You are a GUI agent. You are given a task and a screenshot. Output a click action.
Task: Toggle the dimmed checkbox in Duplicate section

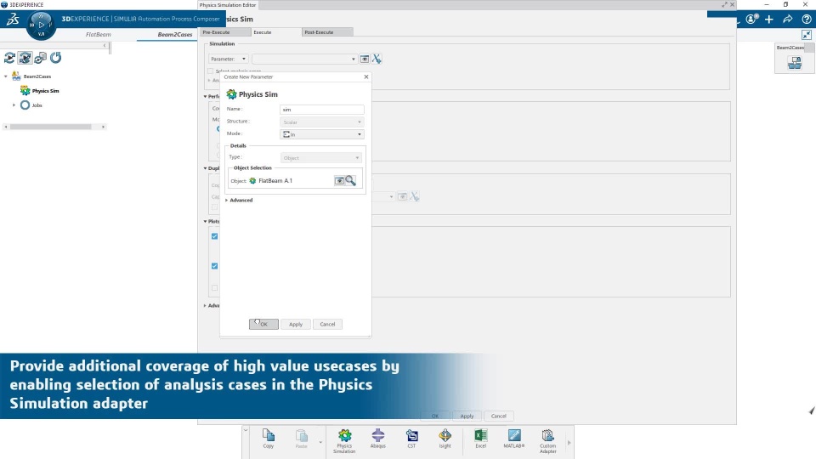pos(214,207)
